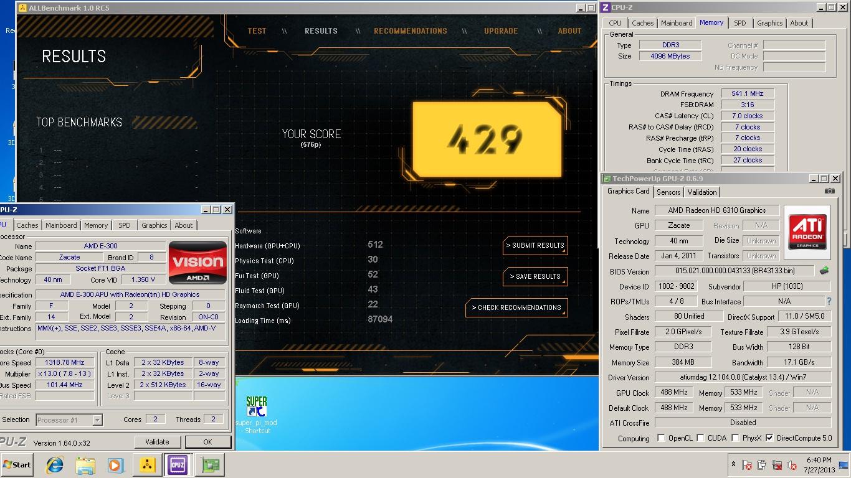The height and width of the screenshot is (478, 851).
Task: Select the super_pi_mod shortcut desktop icon
Action: point(256,415)
